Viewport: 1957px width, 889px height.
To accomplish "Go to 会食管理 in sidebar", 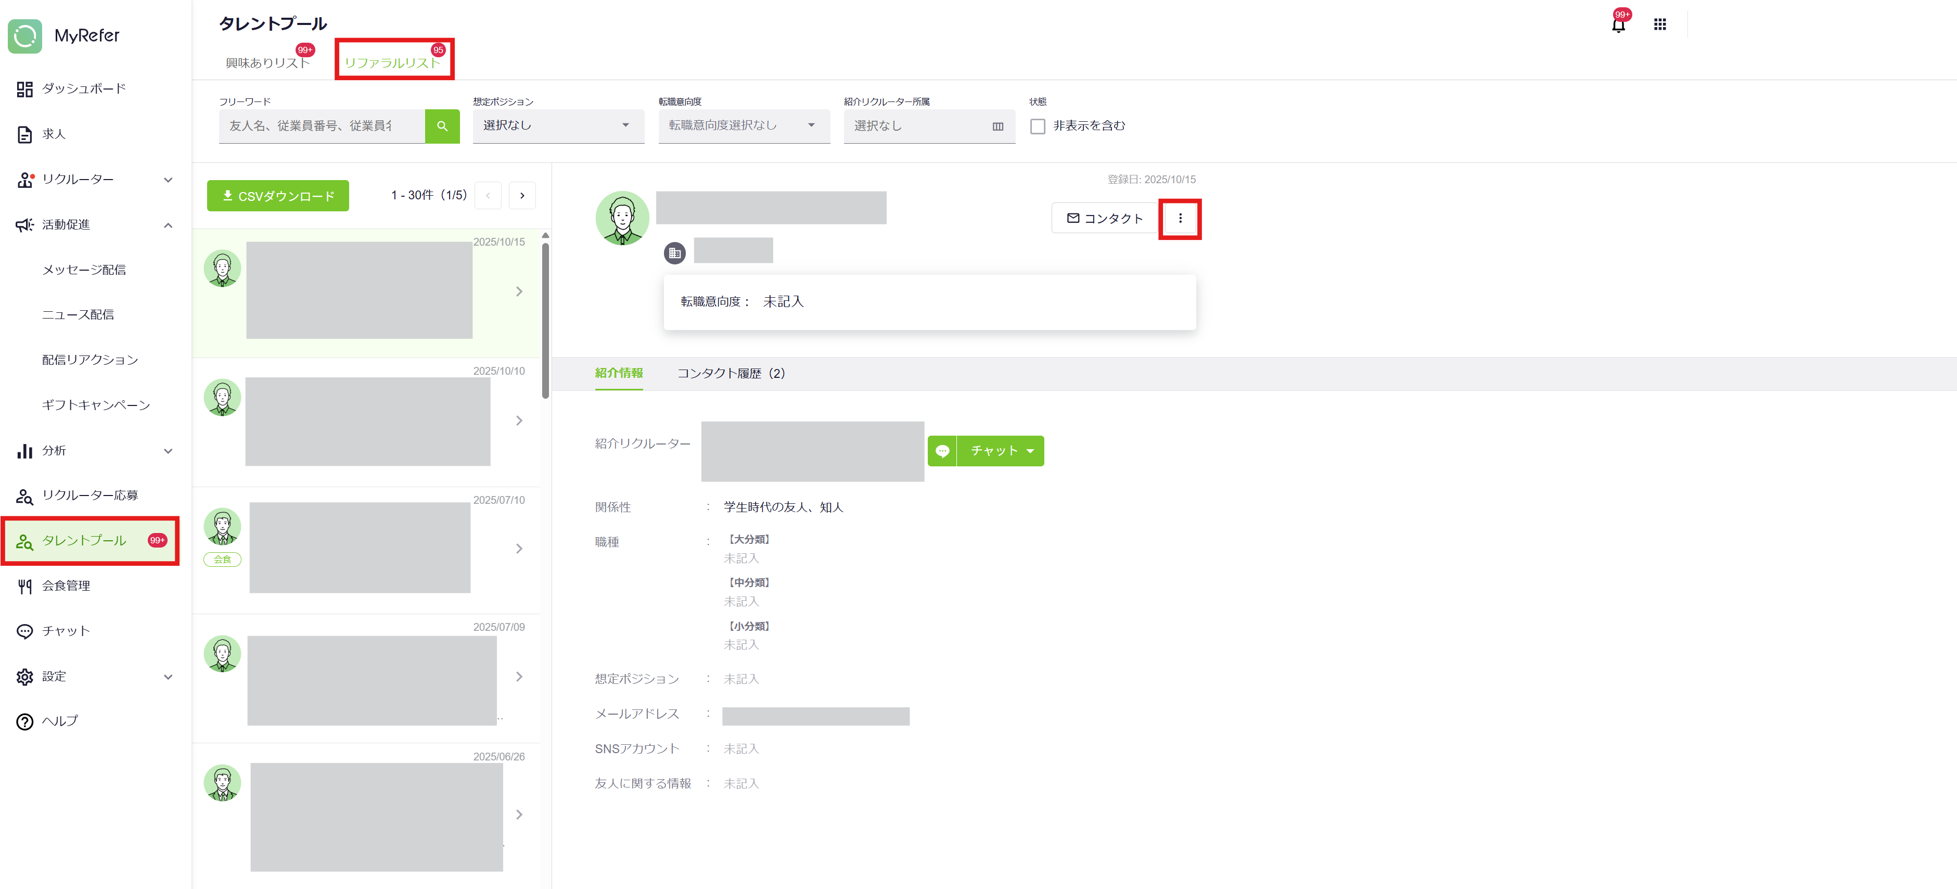I will click(x=66, y=586).
